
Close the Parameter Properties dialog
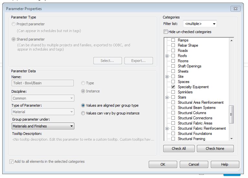(235, 8)
